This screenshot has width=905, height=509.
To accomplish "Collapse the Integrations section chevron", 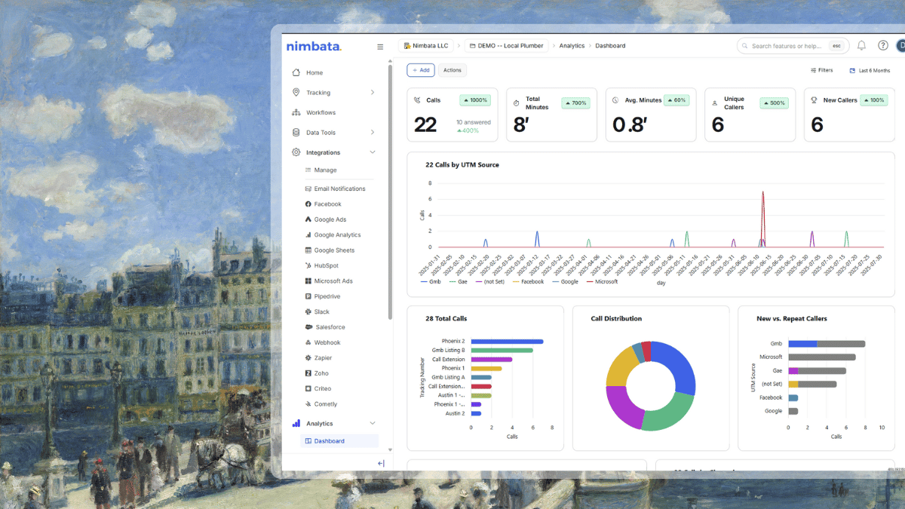I will point(373,152).
